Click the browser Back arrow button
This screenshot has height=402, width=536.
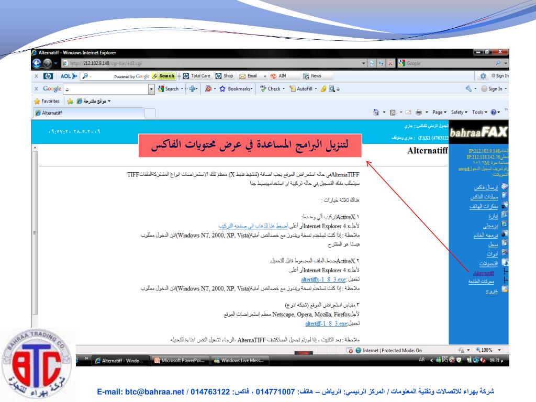click(37, 63)
